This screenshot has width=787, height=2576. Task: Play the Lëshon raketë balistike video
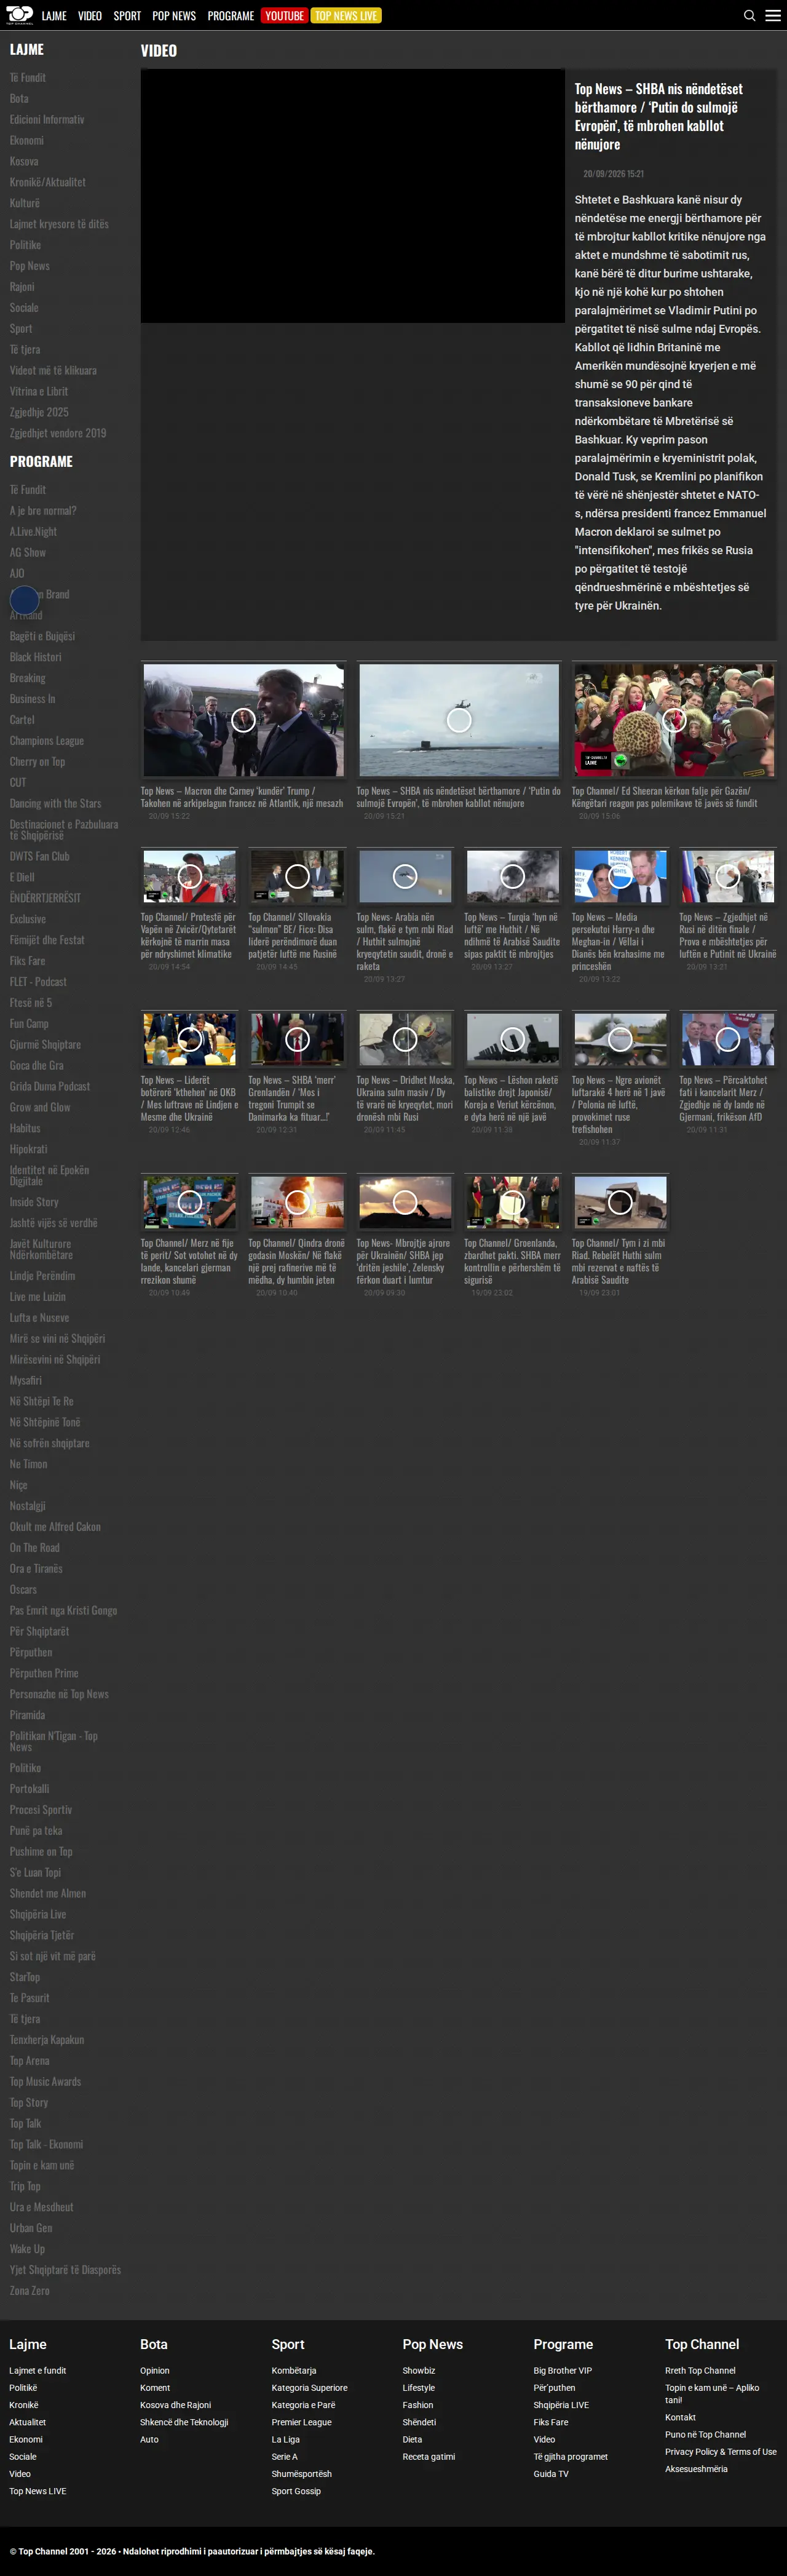tap(512, 1040)
